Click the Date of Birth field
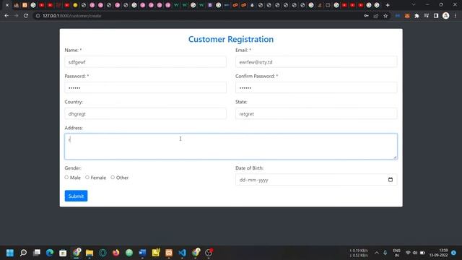The image size is (462, 260). coord(316,180)
